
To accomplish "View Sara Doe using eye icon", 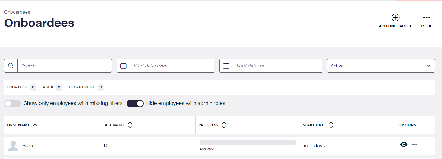I will tap(404, 145).
